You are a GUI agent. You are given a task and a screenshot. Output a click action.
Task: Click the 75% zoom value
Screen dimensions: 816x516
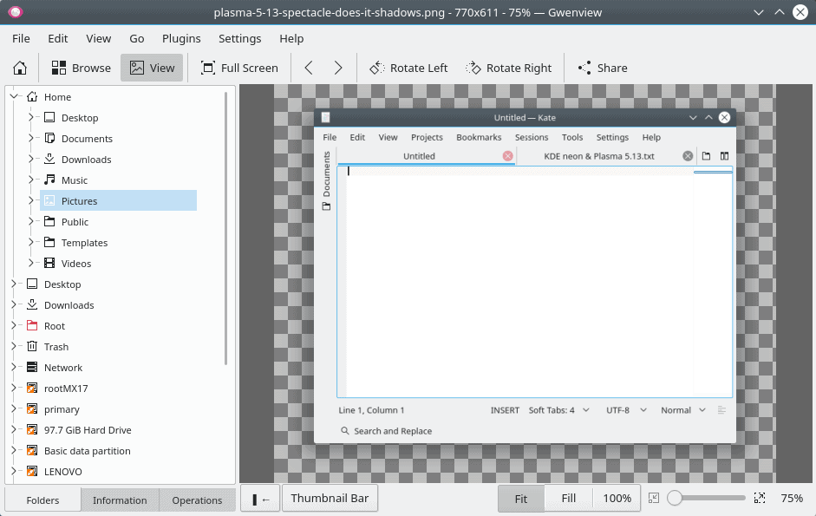pyautogui.click(x=792, y=499)
